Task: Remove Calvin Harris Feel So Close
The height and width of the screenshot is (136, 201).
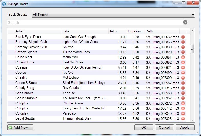Action: 183,62
